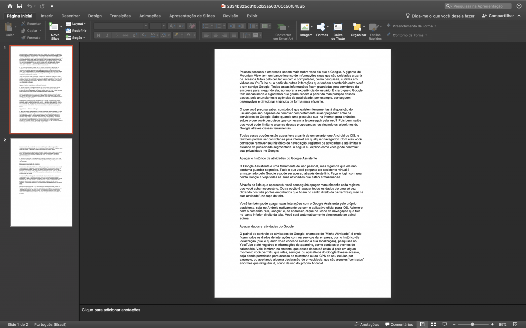526x328 pixels.
Task: Decrease font size with the A-down icon
Action: coord(181,26)
